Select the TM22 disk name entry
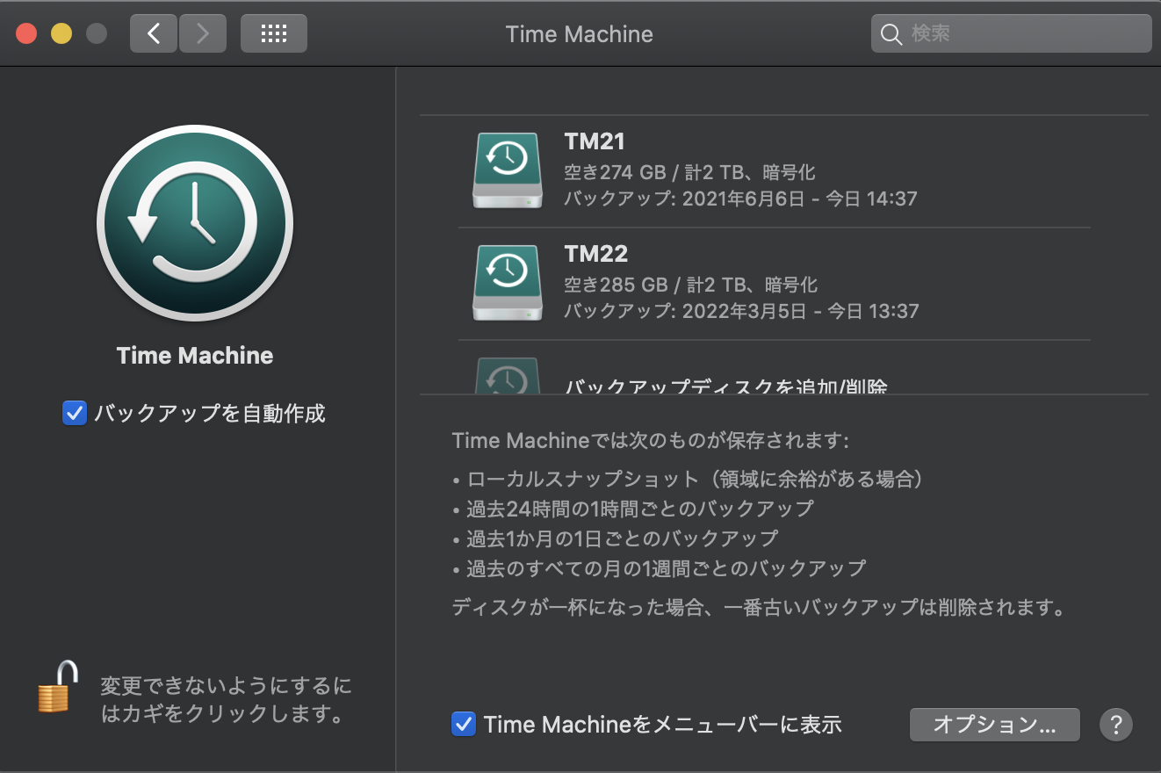 click(x=595, y=255)
